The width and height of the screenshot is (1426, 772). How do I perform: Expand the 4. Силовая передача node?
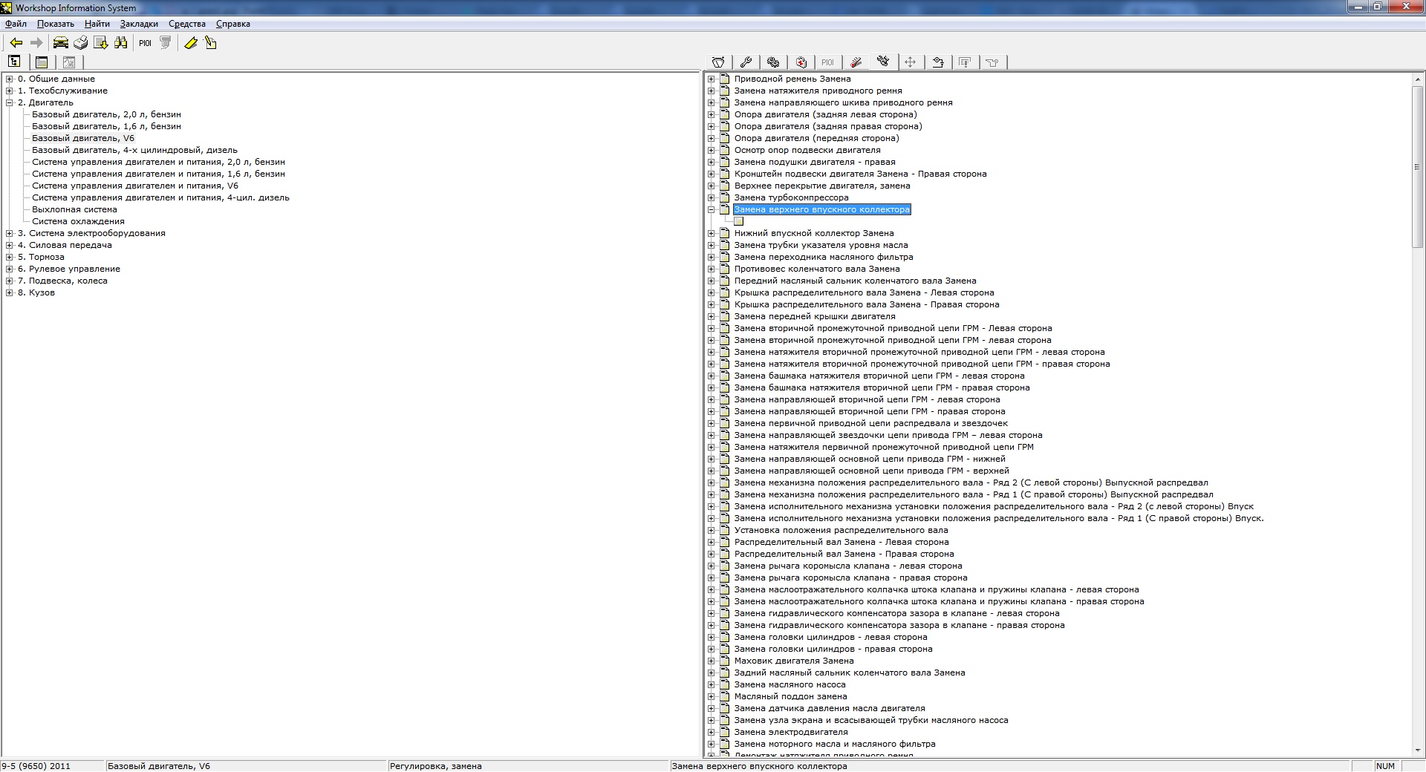[x=10, y=245]
